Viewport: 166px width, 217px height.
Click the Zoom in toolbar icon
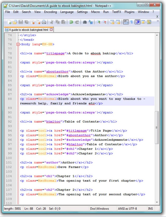tap(98, 22)
